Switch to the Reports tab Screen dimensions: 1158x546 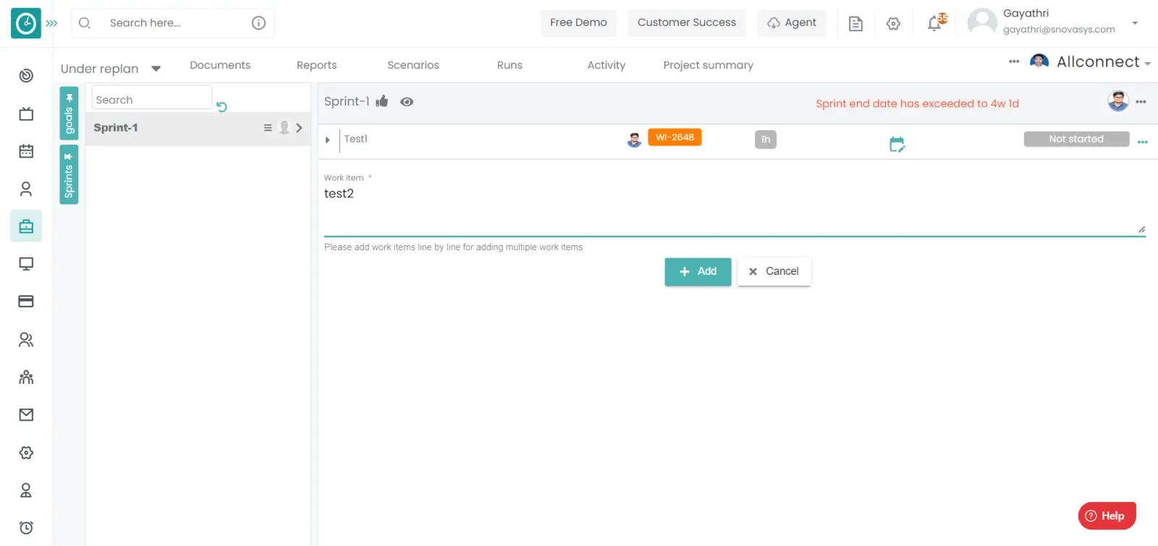316,65
